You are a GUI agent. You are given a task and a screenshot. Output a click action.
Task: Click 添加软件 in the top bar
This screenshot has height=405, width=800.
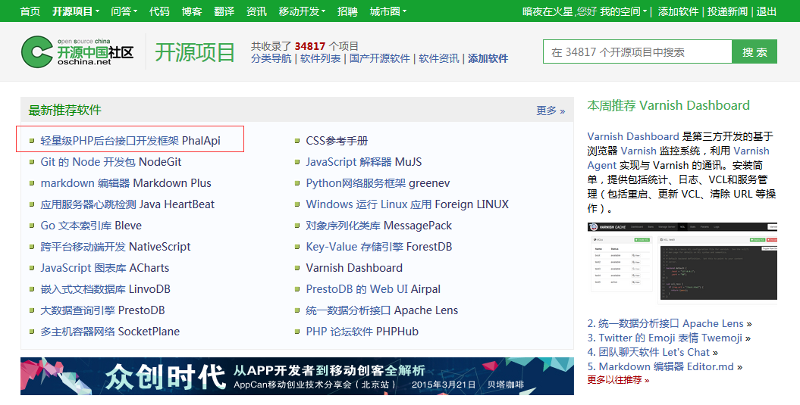coord(678,11)
